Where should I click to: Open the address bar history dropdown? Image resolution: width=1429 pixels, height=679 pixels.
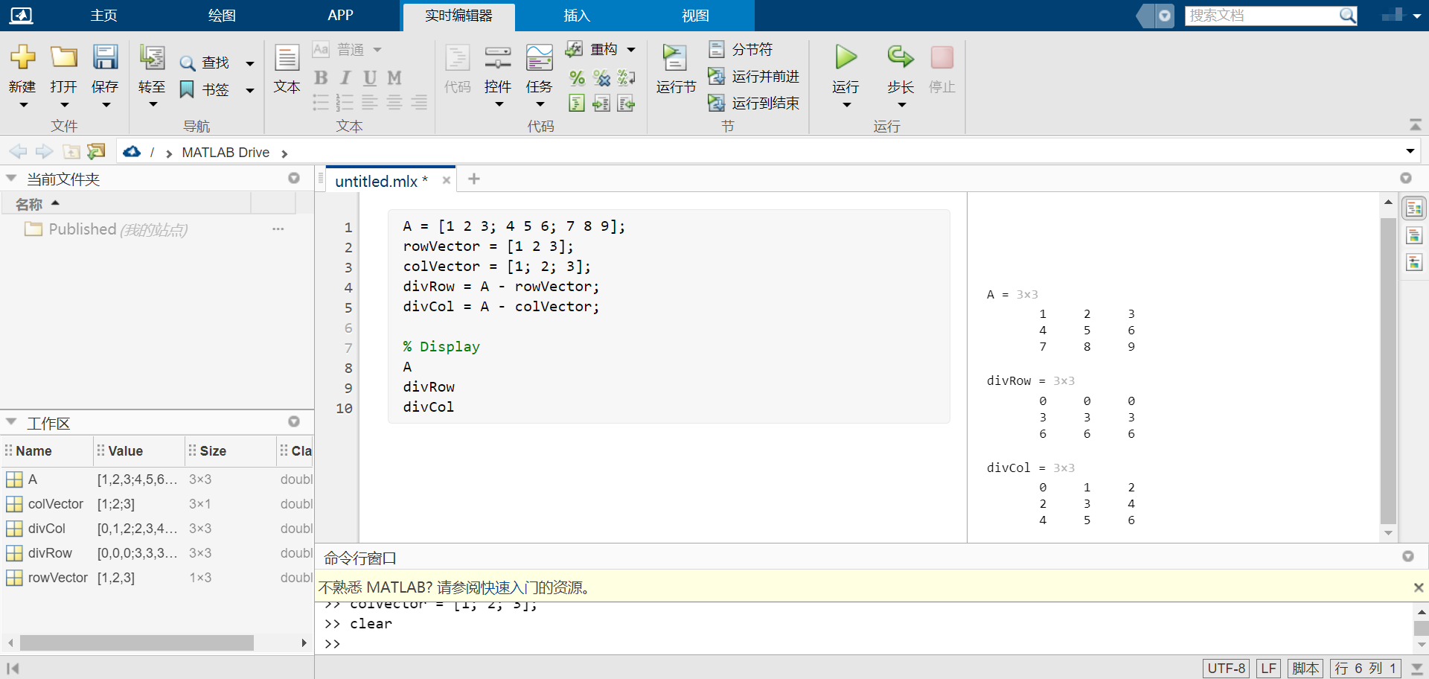pyautogui.click(x=1410, y=152)
